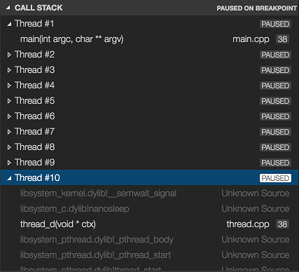
Task: Expand Thread #4 disclosure triangle
Action: pyautogui.click(x=9, y=86)
